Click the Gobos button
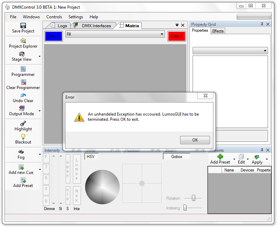Viewport: 277px width, 227px height. pos(176,156)
